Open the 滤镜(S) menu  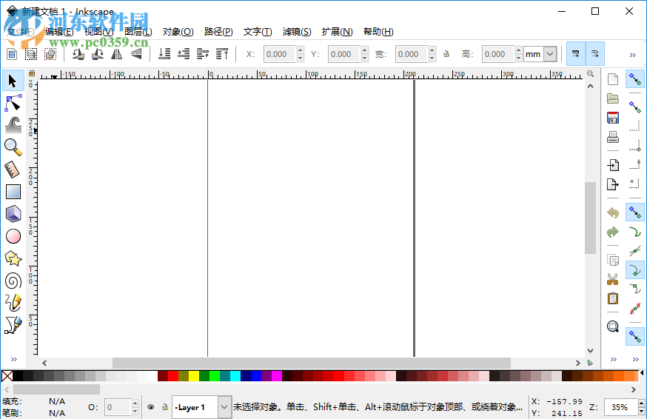(x=297, y=32)
